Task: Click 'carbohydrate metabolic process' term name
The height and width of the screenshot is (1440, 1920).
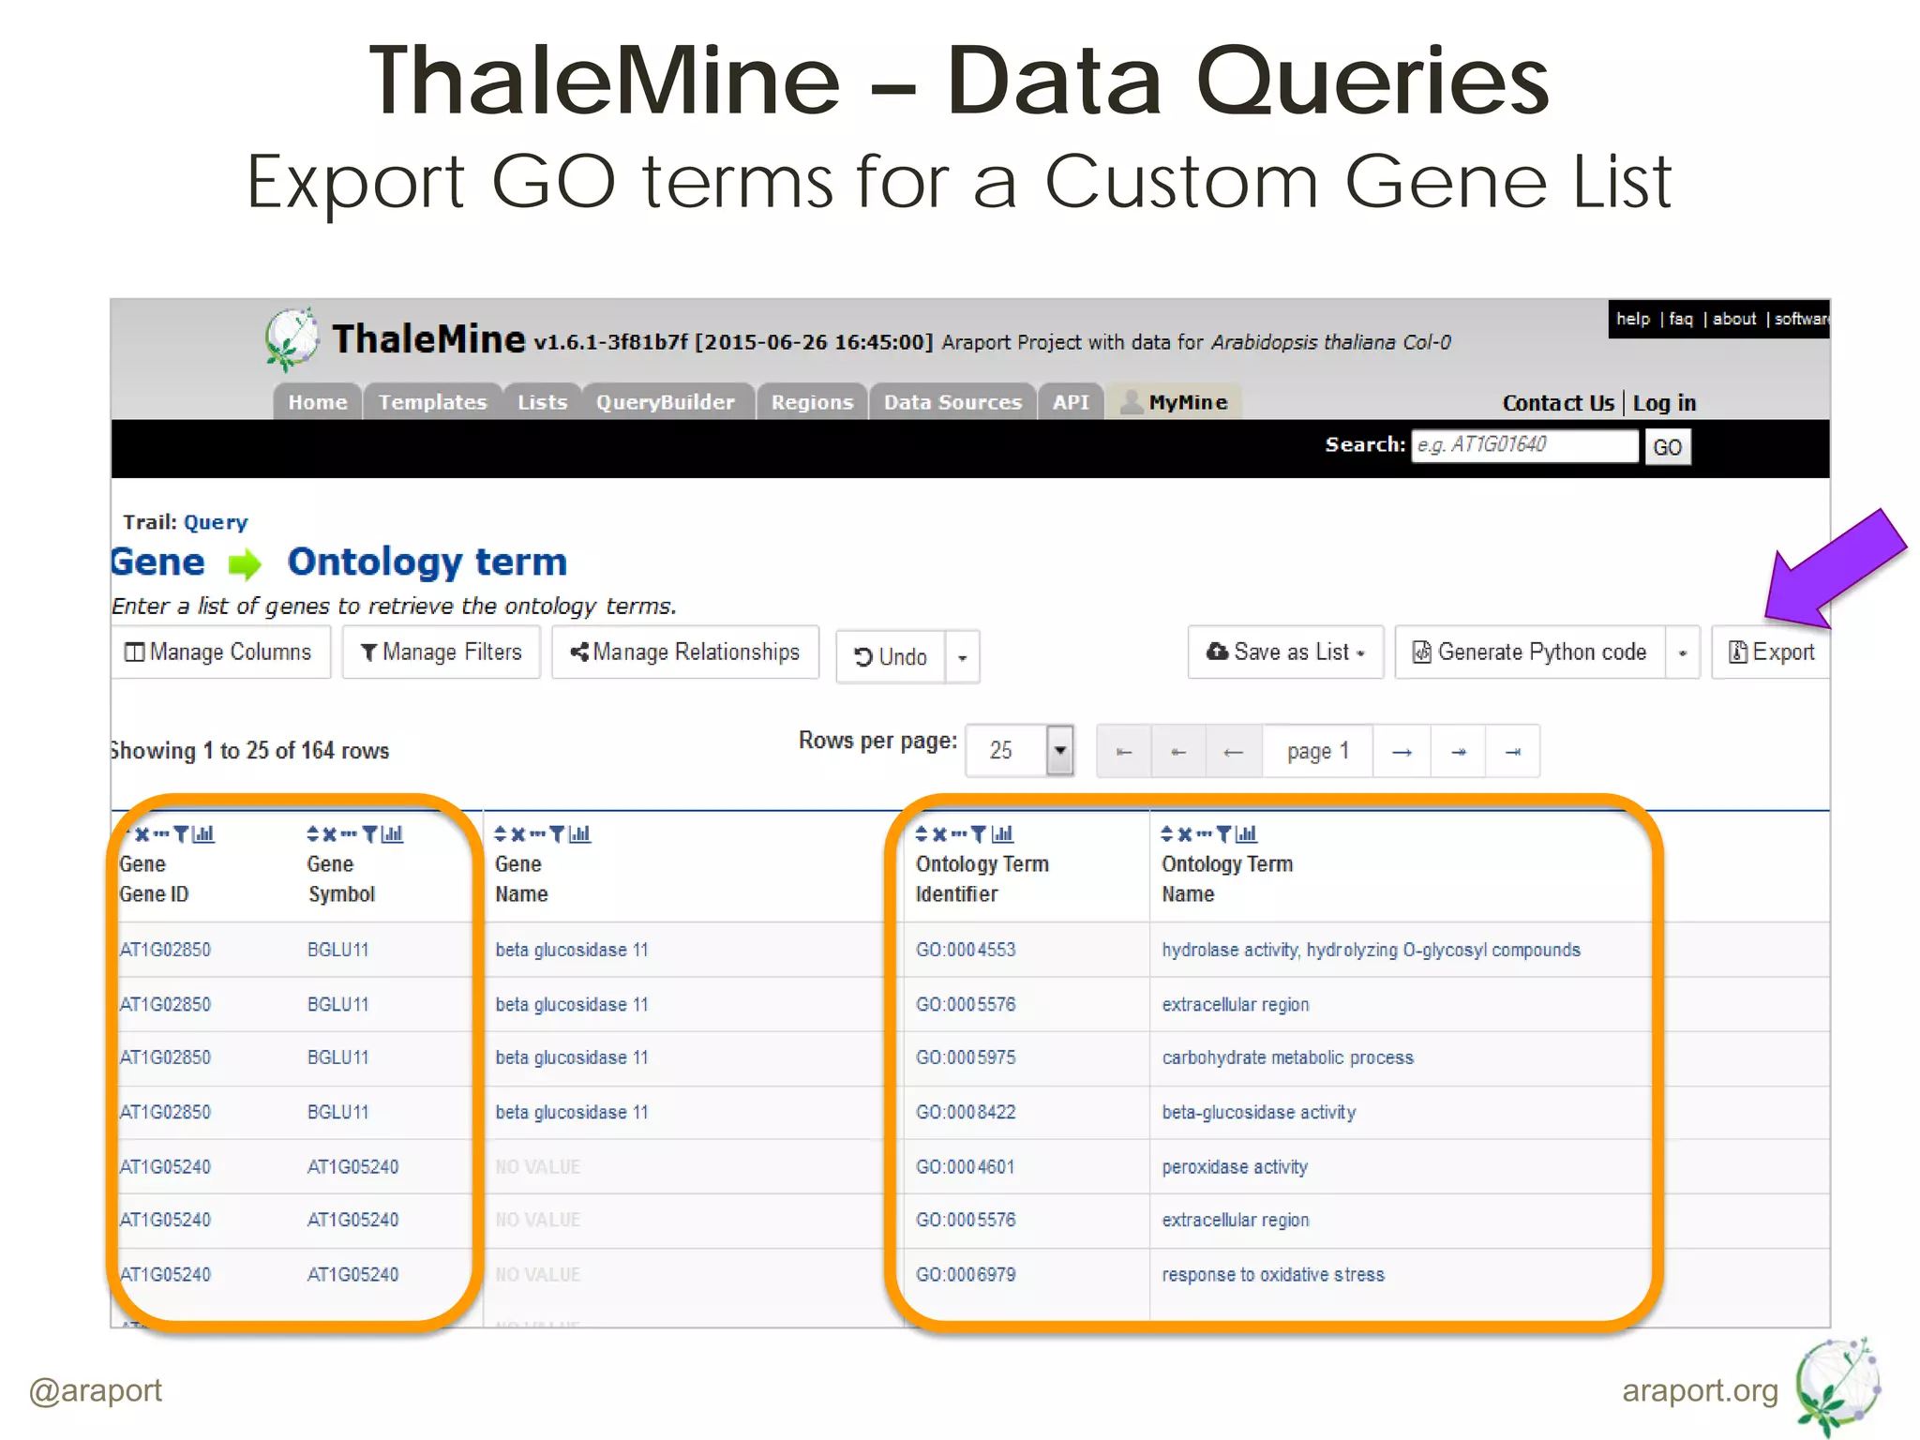Action: [x=1287, y=1057]
